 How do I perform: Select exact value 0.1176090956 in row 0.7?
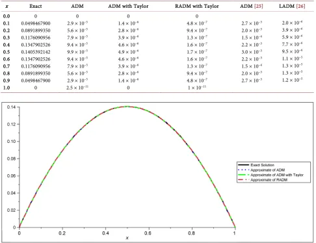[36, 66]
